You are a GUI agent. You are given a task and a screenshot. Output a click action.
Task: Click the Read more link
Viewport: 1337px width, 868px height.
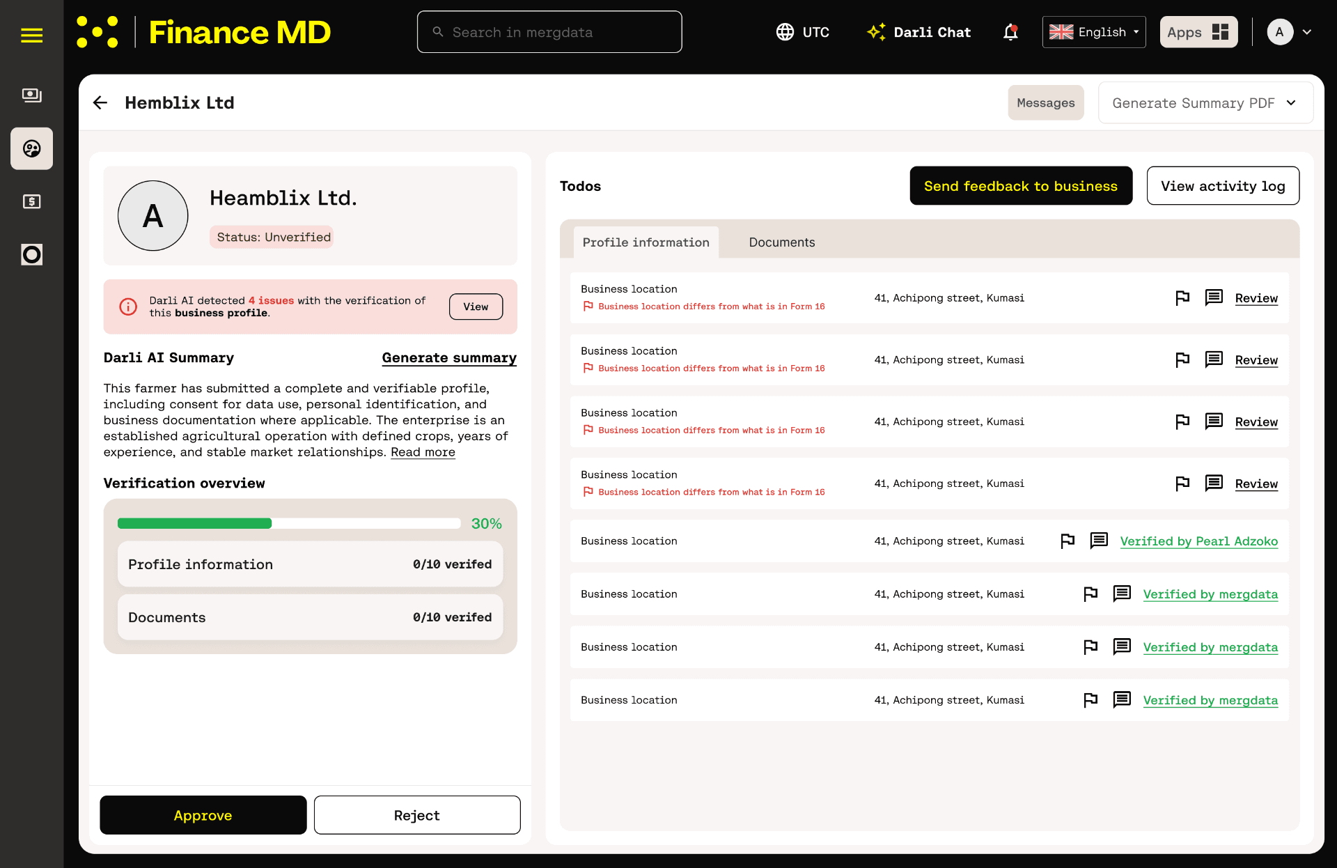click(423, 453)
